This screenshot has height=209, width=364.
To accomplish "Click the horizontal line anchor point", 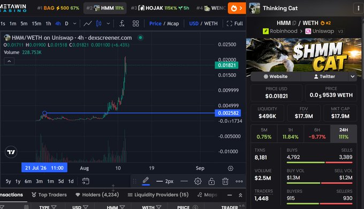I will (x=44, y=113).
